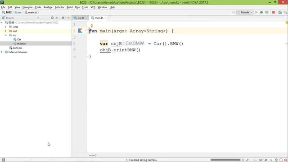The height and width of the screenshot is (162, 288).
Task: Click the Make Project build icon
Action: (234, 12)
